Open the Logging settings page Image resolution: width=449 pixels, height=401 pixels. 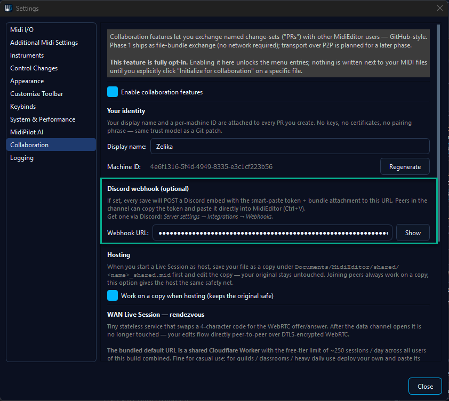tap(51, 158)
